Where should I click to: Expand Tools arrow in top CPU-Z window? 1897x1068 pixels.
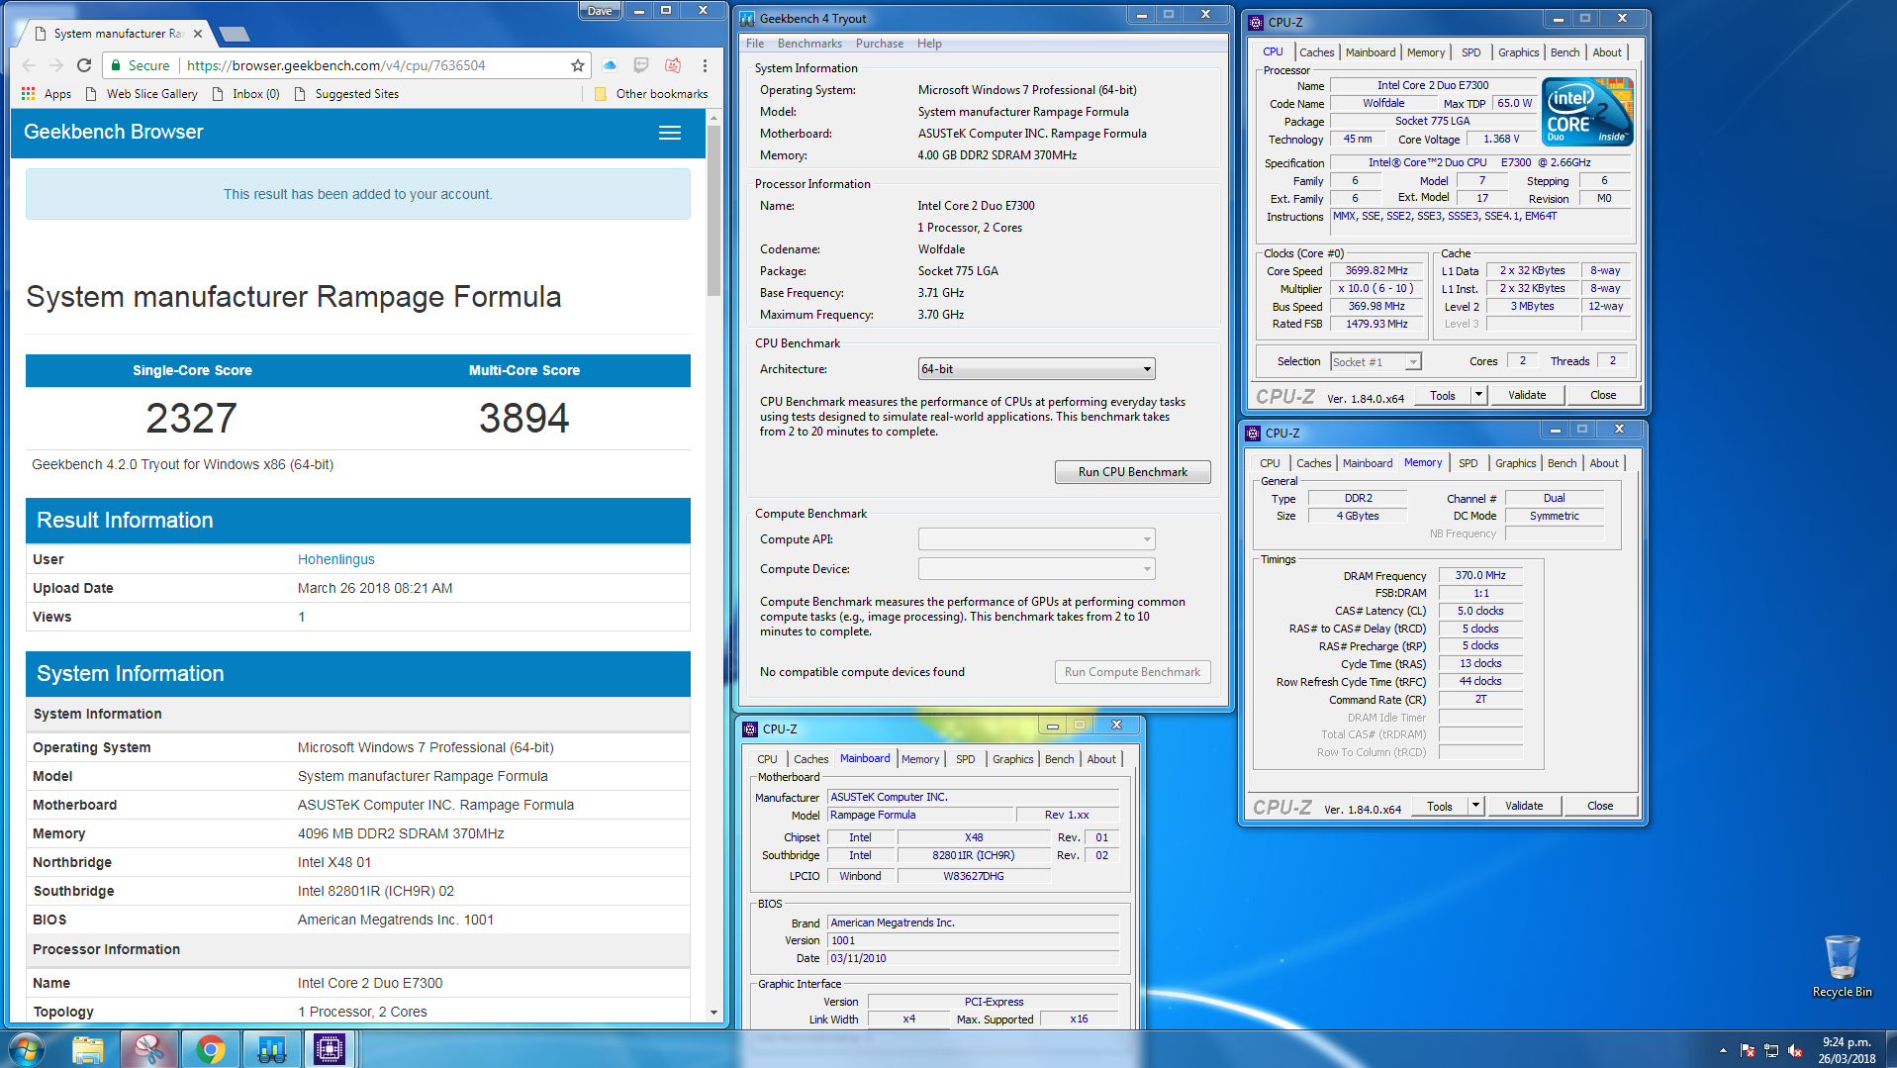pyautogui.click(x=1478, y=395)
